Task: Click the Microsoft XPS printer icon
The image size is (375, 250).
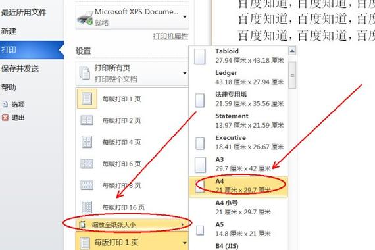Action: click(85, 17)
